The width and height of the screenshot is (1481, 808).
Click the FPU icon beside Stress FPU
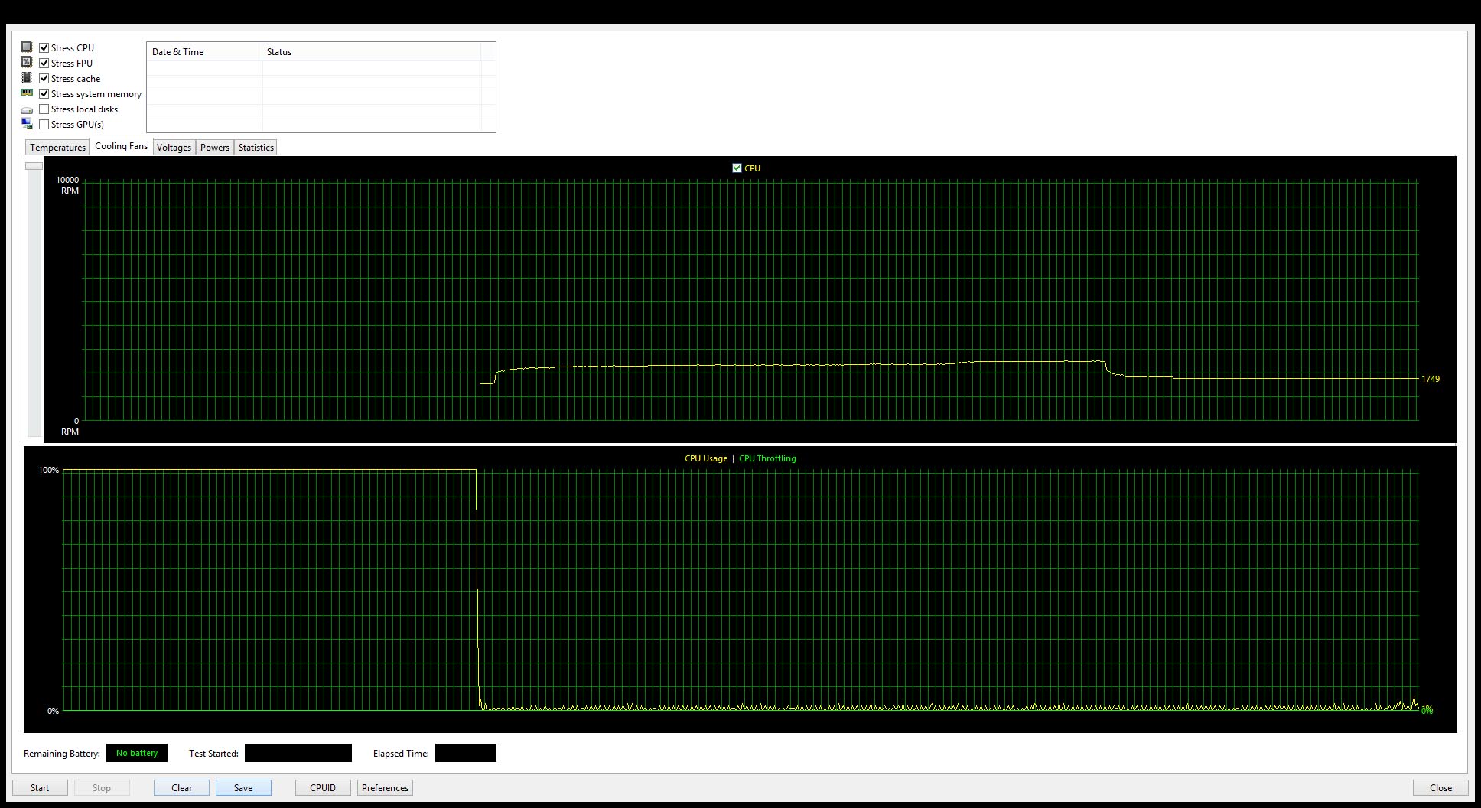(x=27, y=62)
